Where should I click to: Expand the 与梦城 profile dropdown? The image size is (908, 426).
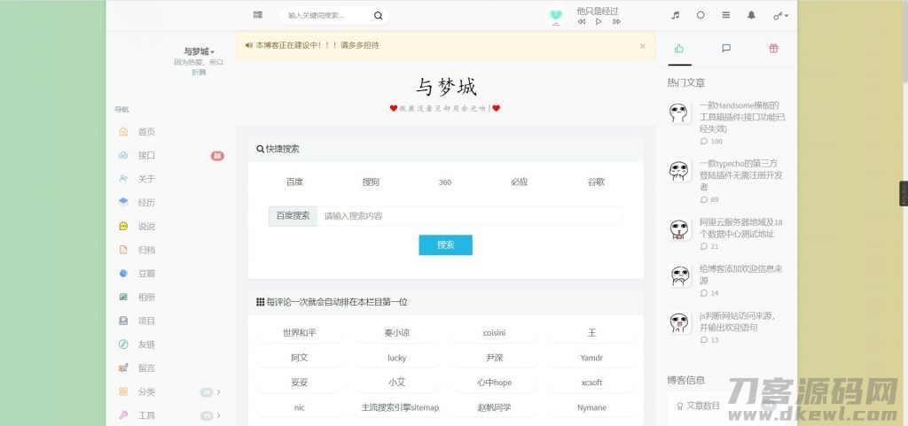200,51
